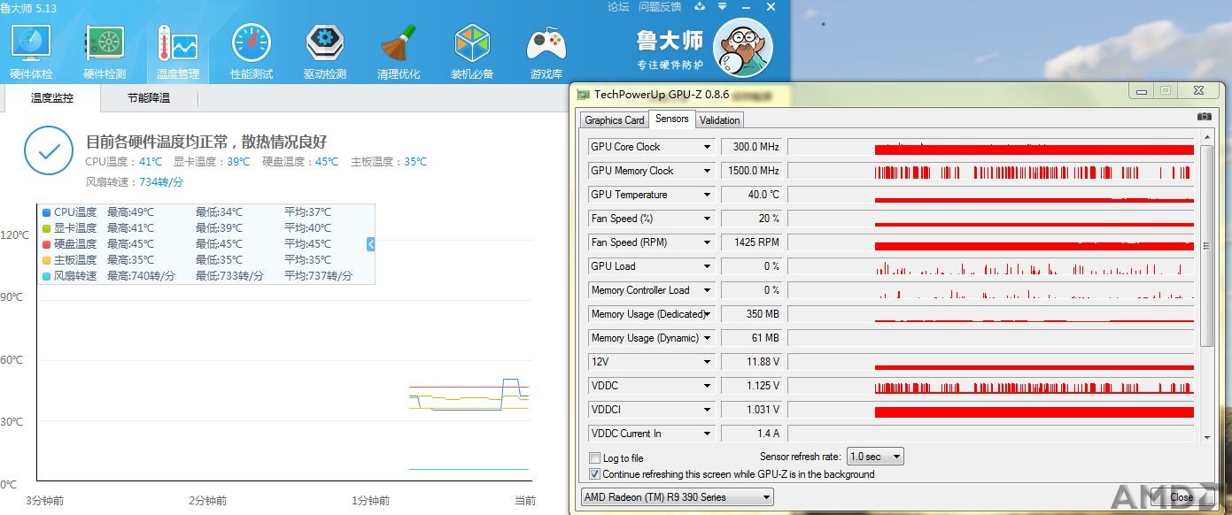Open Memory Usage (Dedicated) sensor dropdown
Viewport: 1232px width, 515px height.
tap(707, 314)
